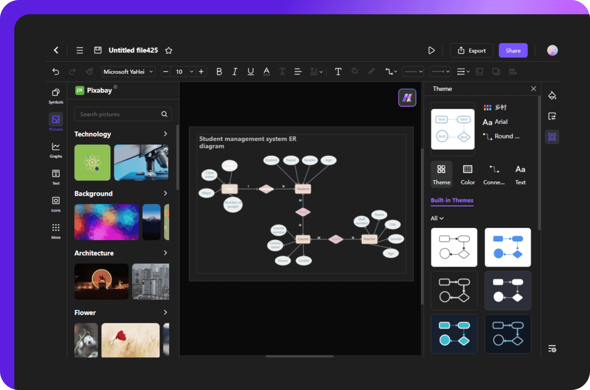Apply the teal filled dark theme

point(454,334)
